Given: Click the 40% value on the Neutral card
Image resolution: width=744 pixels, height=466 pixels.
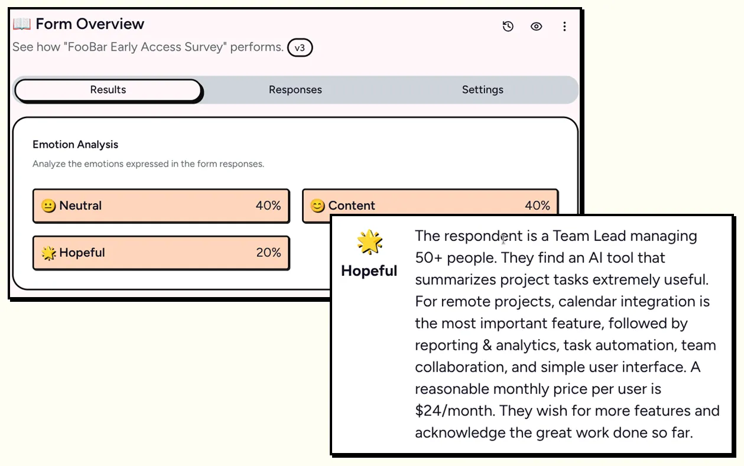Looking at the screenshot, I should (268, 206).
